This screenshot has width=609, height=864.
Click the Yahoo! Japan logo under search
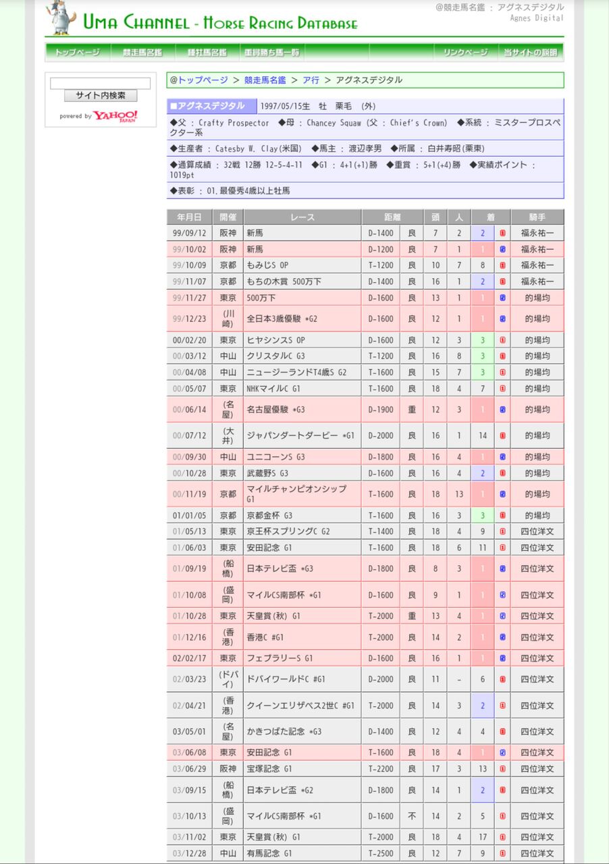115,116
